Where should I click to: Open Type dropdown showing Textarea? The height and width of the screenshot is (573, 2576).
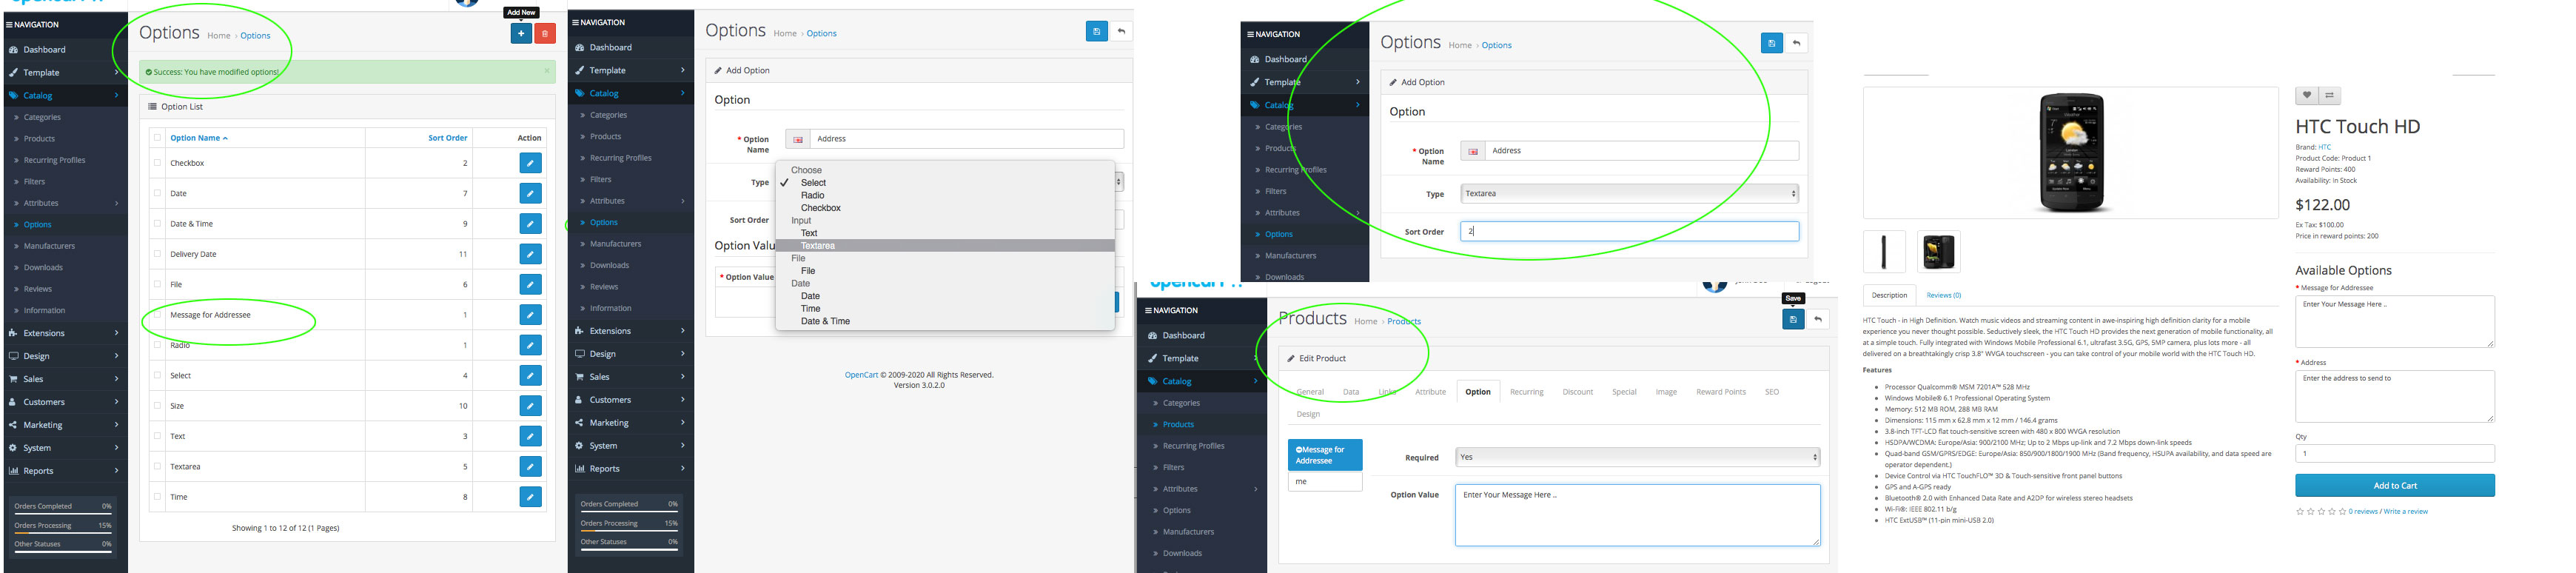pyautogui.click(x=1629, y=194)
